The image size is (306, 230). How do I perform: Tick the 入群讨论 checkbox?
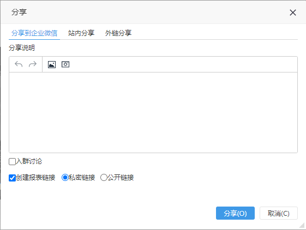click(12, 162)
